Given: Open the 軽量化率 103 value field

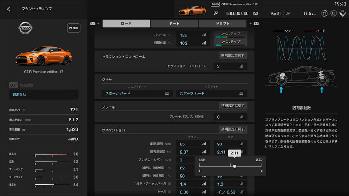Looking at the screenshot, I should (193, 43).
